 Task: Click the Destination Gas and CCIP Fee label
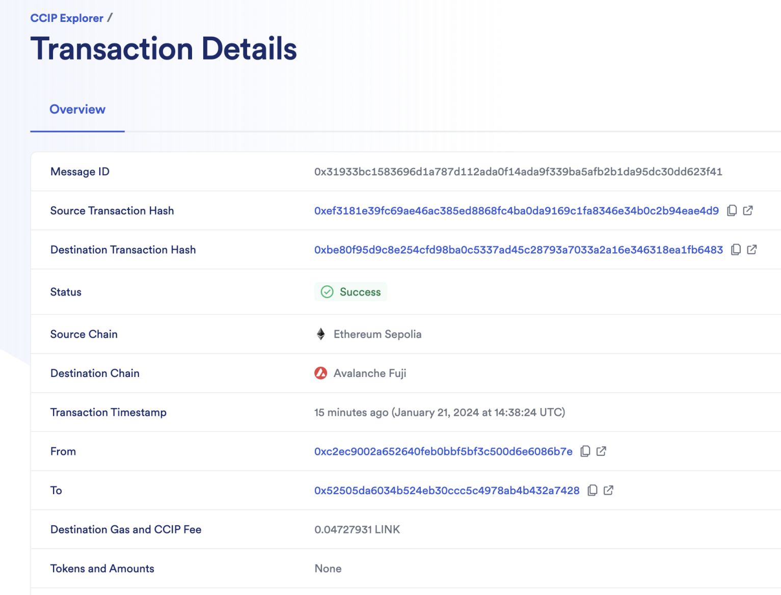[126, 530]
